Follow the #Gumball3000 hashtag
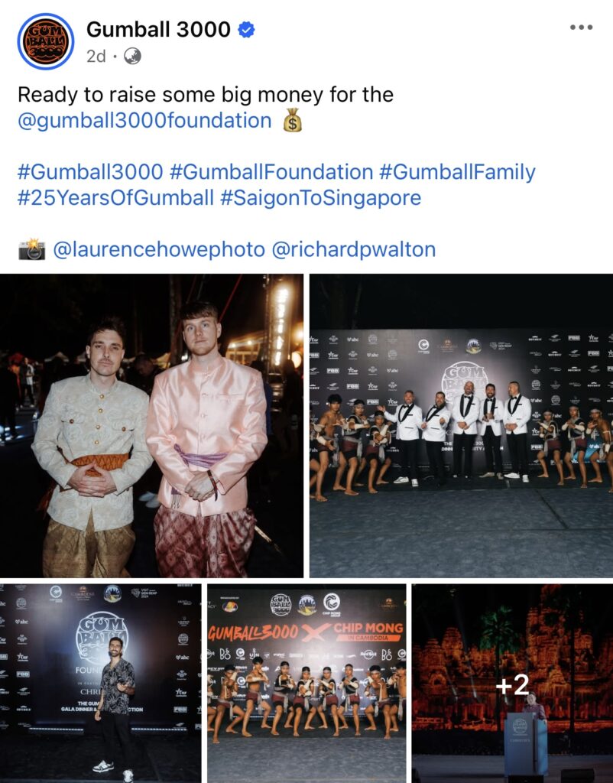The image size is (613, 783). pos(90,172)
